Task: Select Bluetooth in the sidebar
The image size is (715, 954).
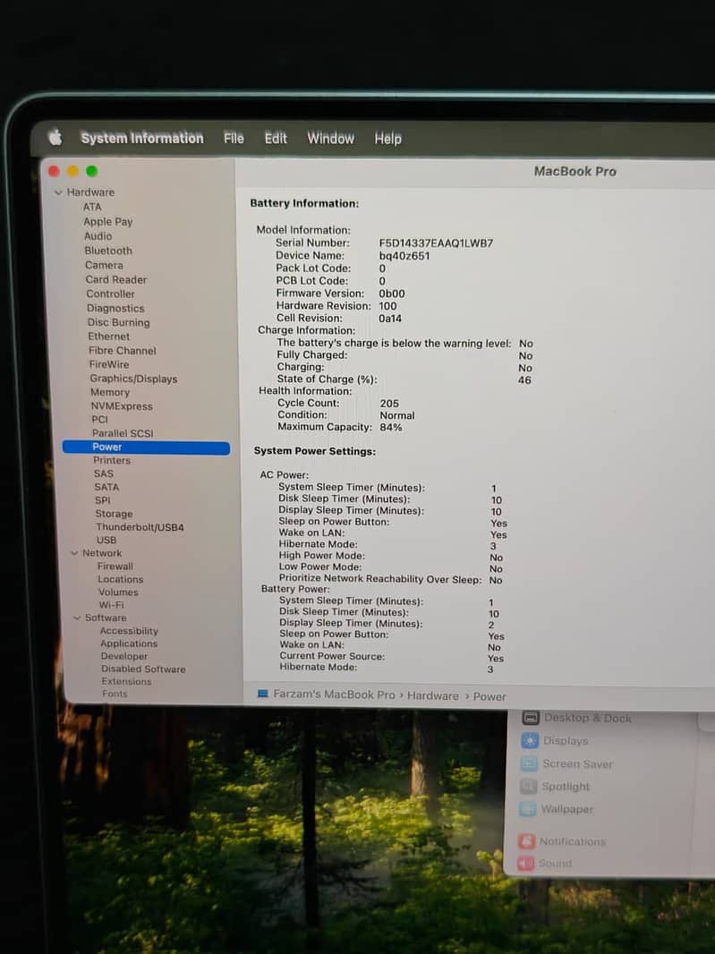Action: [x=108, y=251]
